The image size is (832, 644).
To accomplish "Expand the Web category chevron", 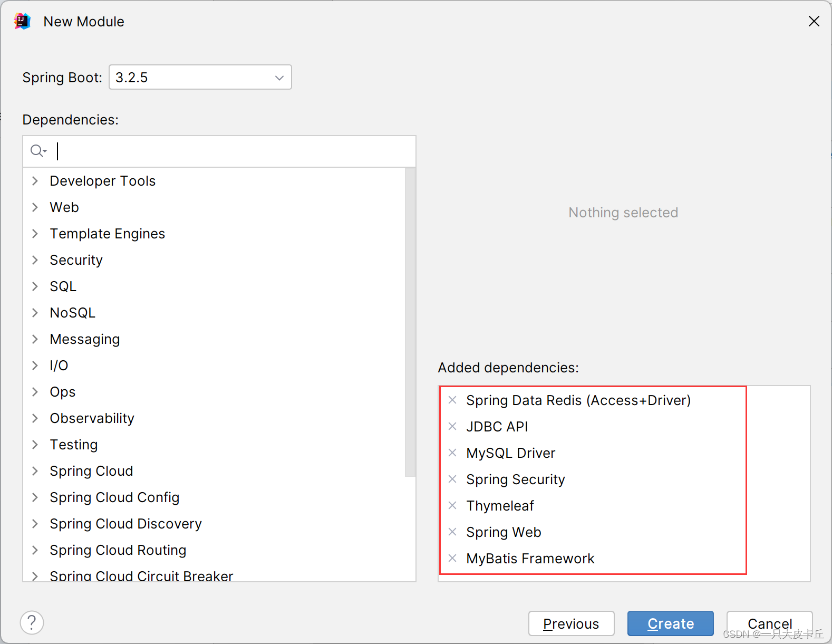I will pos(35,207).
